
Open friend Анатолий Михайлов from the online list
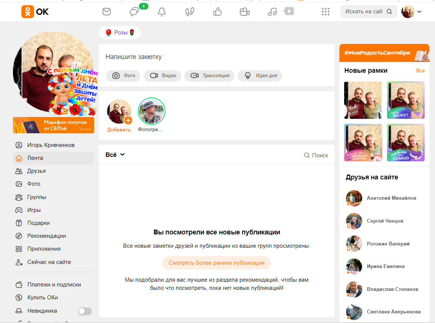point(391,198)
